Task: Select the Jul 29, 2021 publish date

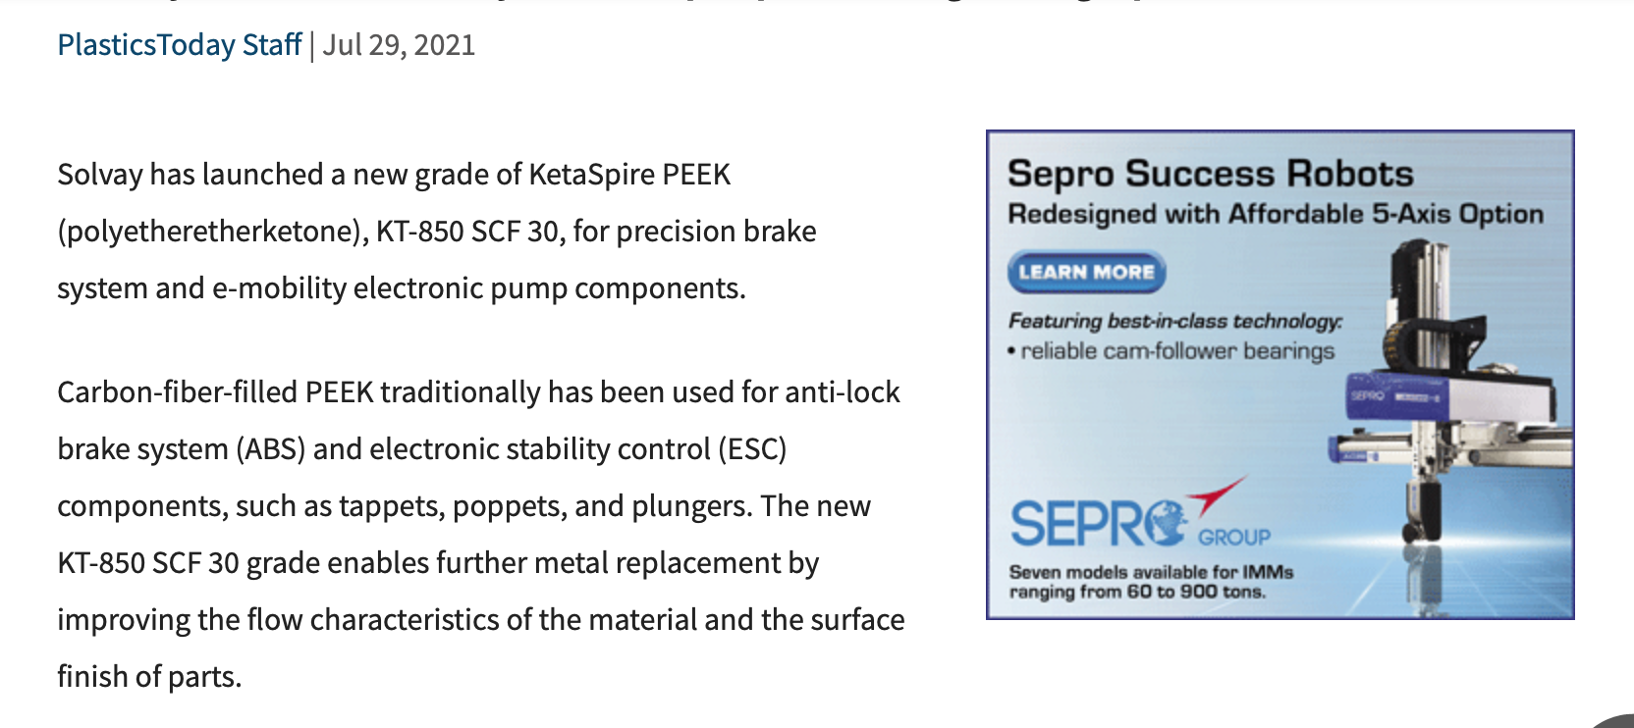Action: 399,45
